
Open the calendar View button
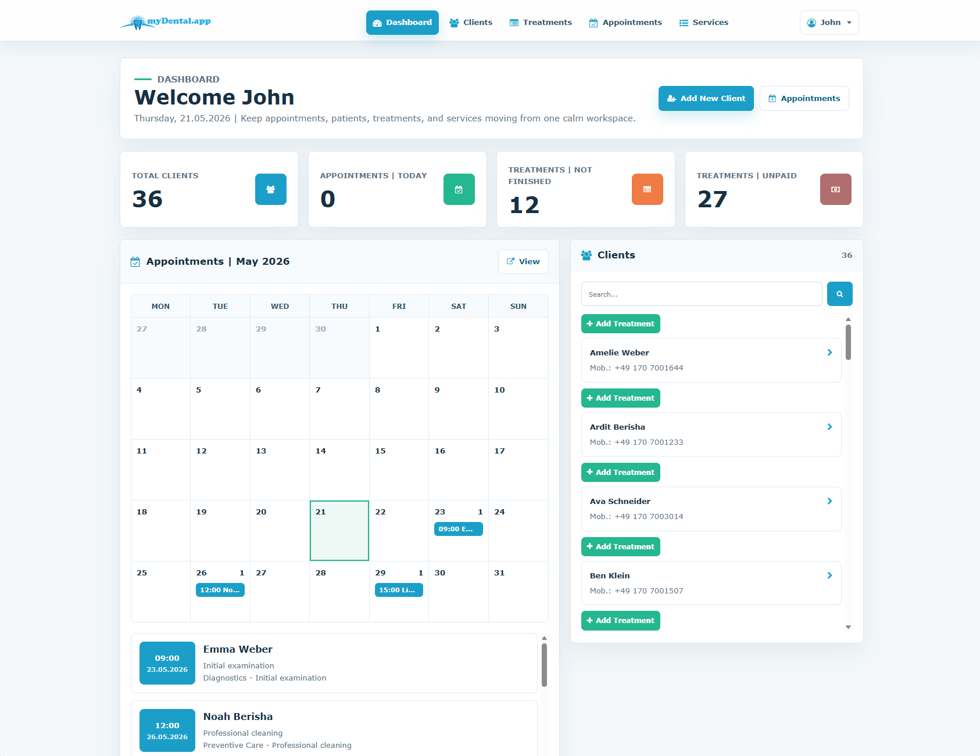[x=523, y=262]
